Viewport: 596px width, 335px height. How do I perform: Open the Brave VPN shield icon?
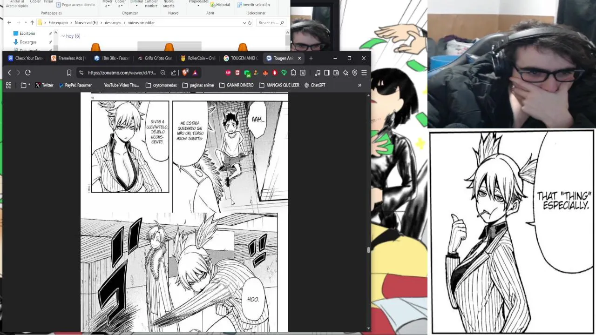tap(355, 73)
